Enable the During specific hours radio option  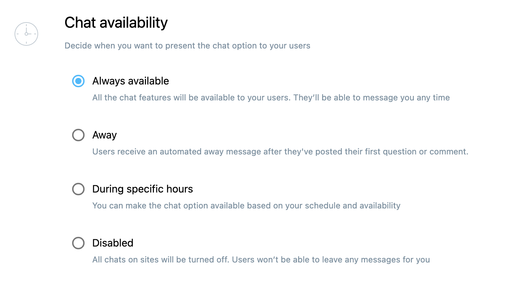(78, 189)
